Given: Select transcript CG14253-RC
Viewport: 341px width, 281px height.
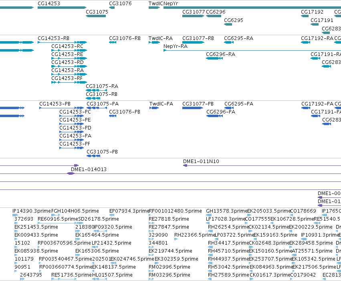Looking at the screenshot, I should click(x=67, y=46).
